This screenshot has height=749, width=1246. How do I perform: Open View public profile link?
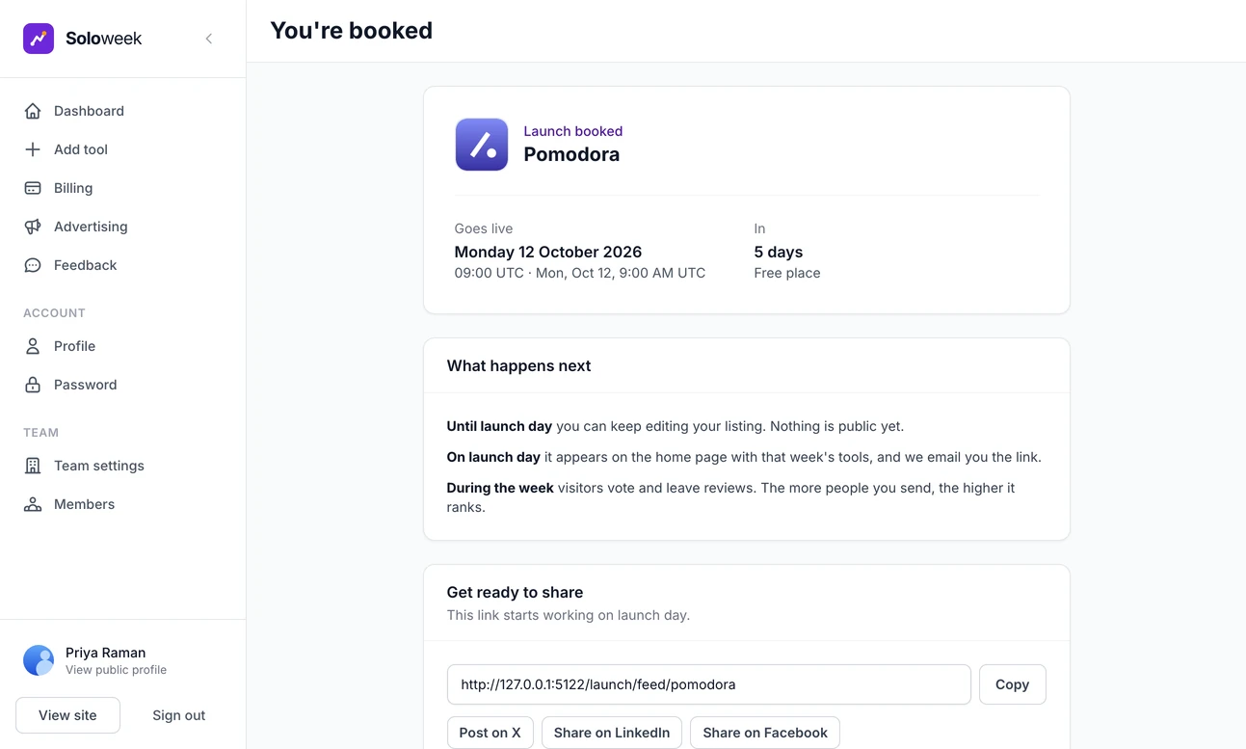pyautogui.click(x=116, y=670)
